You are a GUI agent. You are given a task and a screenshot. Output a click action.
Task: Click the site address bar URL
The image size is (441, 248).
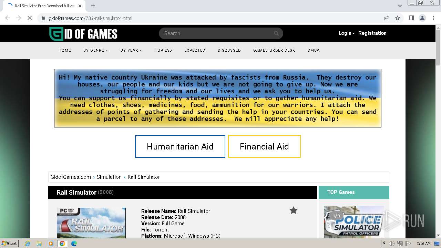[90, 18]
